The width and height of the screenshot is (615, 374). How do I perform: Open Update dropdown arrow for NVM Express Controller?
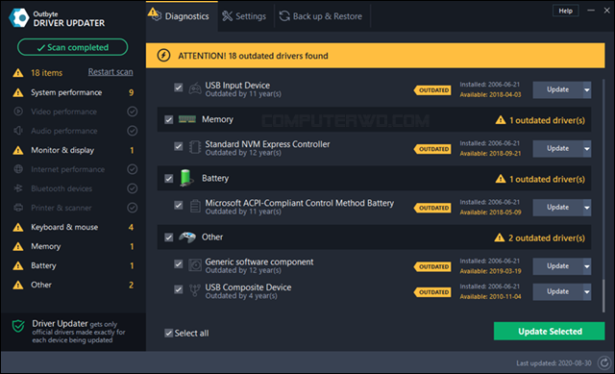click(587, 149)
